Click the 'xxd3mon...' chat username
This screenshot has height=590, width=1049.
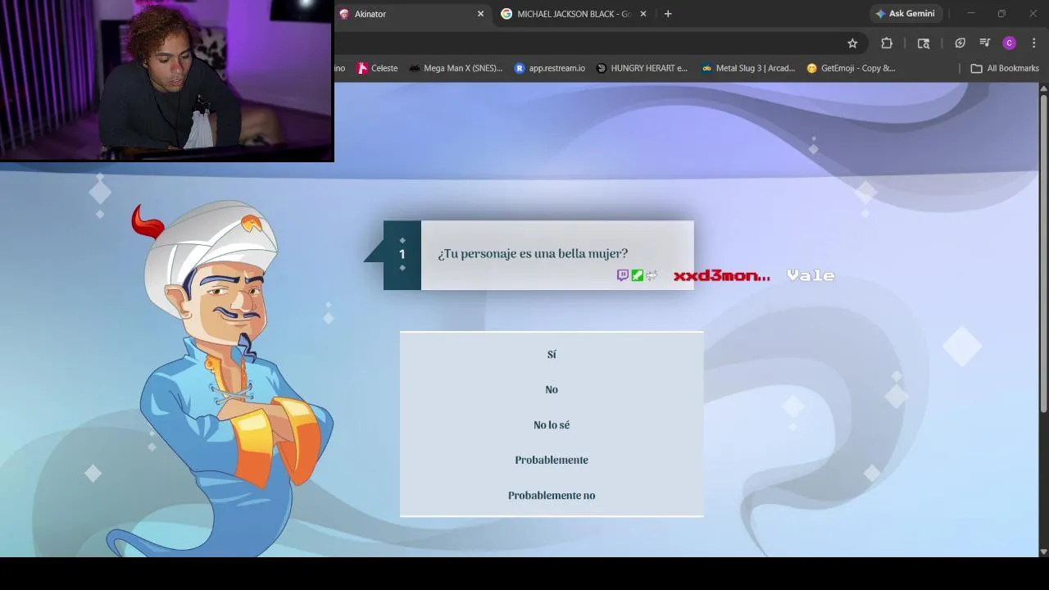722,275
